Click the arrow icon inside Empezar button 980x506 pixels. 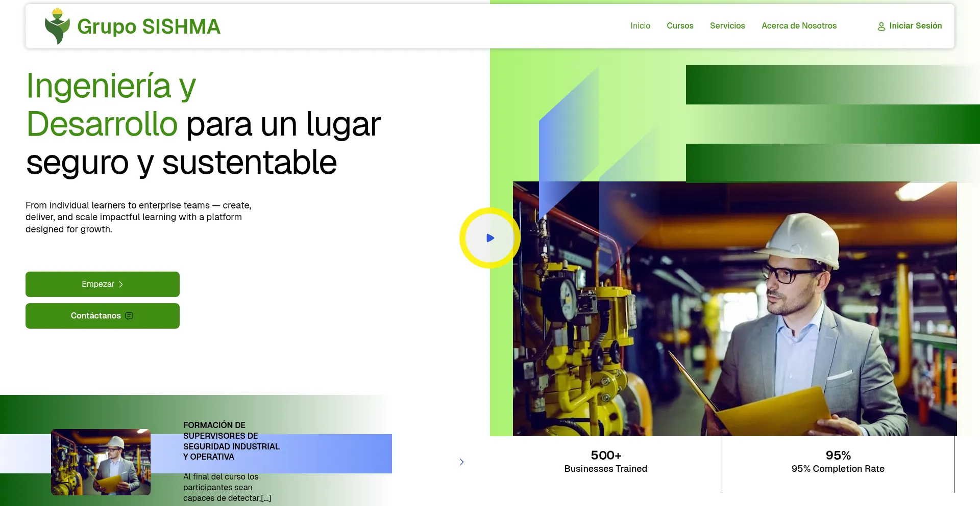121,284
